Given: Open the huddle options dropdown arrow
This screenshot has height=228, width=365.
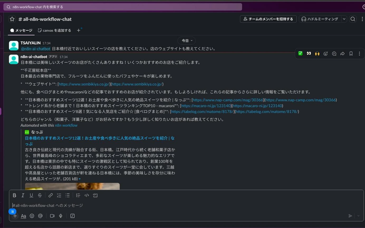Looking at the screenshot, I should click(x=344, y=19).
